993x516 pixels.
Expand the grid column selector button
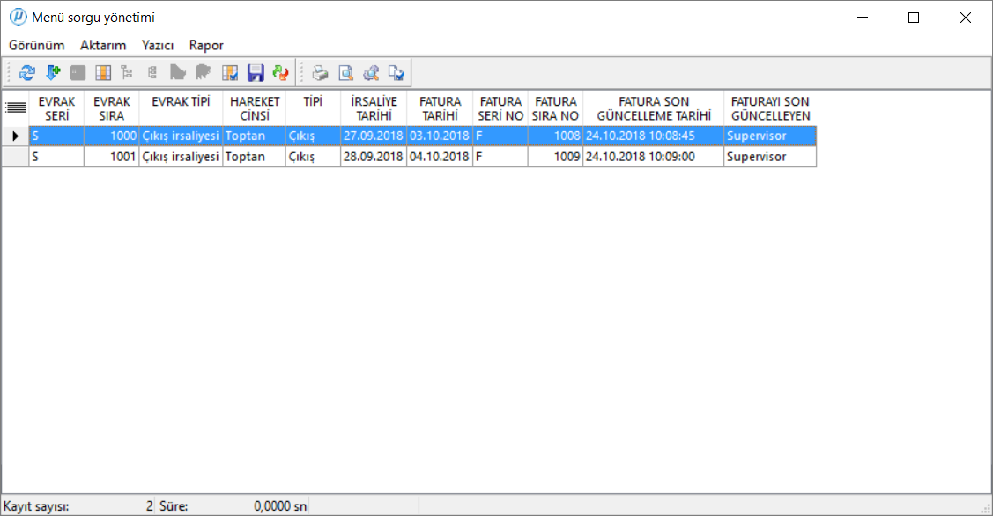point(15,107)
